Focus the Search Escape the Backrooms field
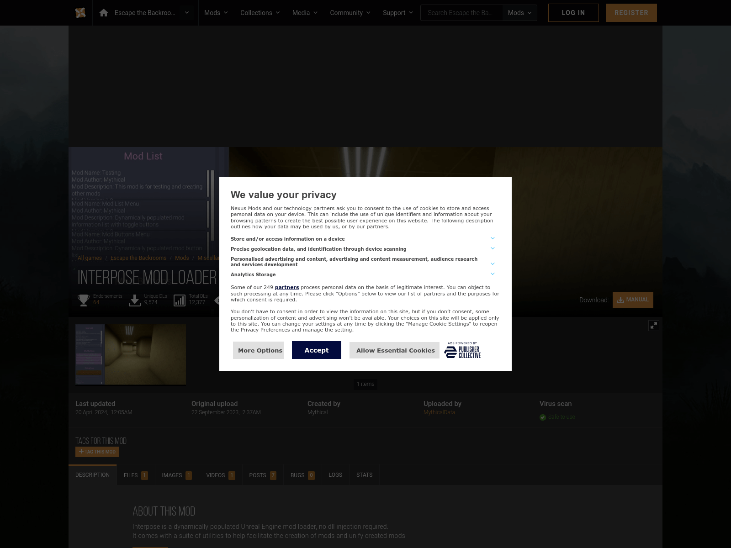731x548 pixels. click(x=461, y=13)
